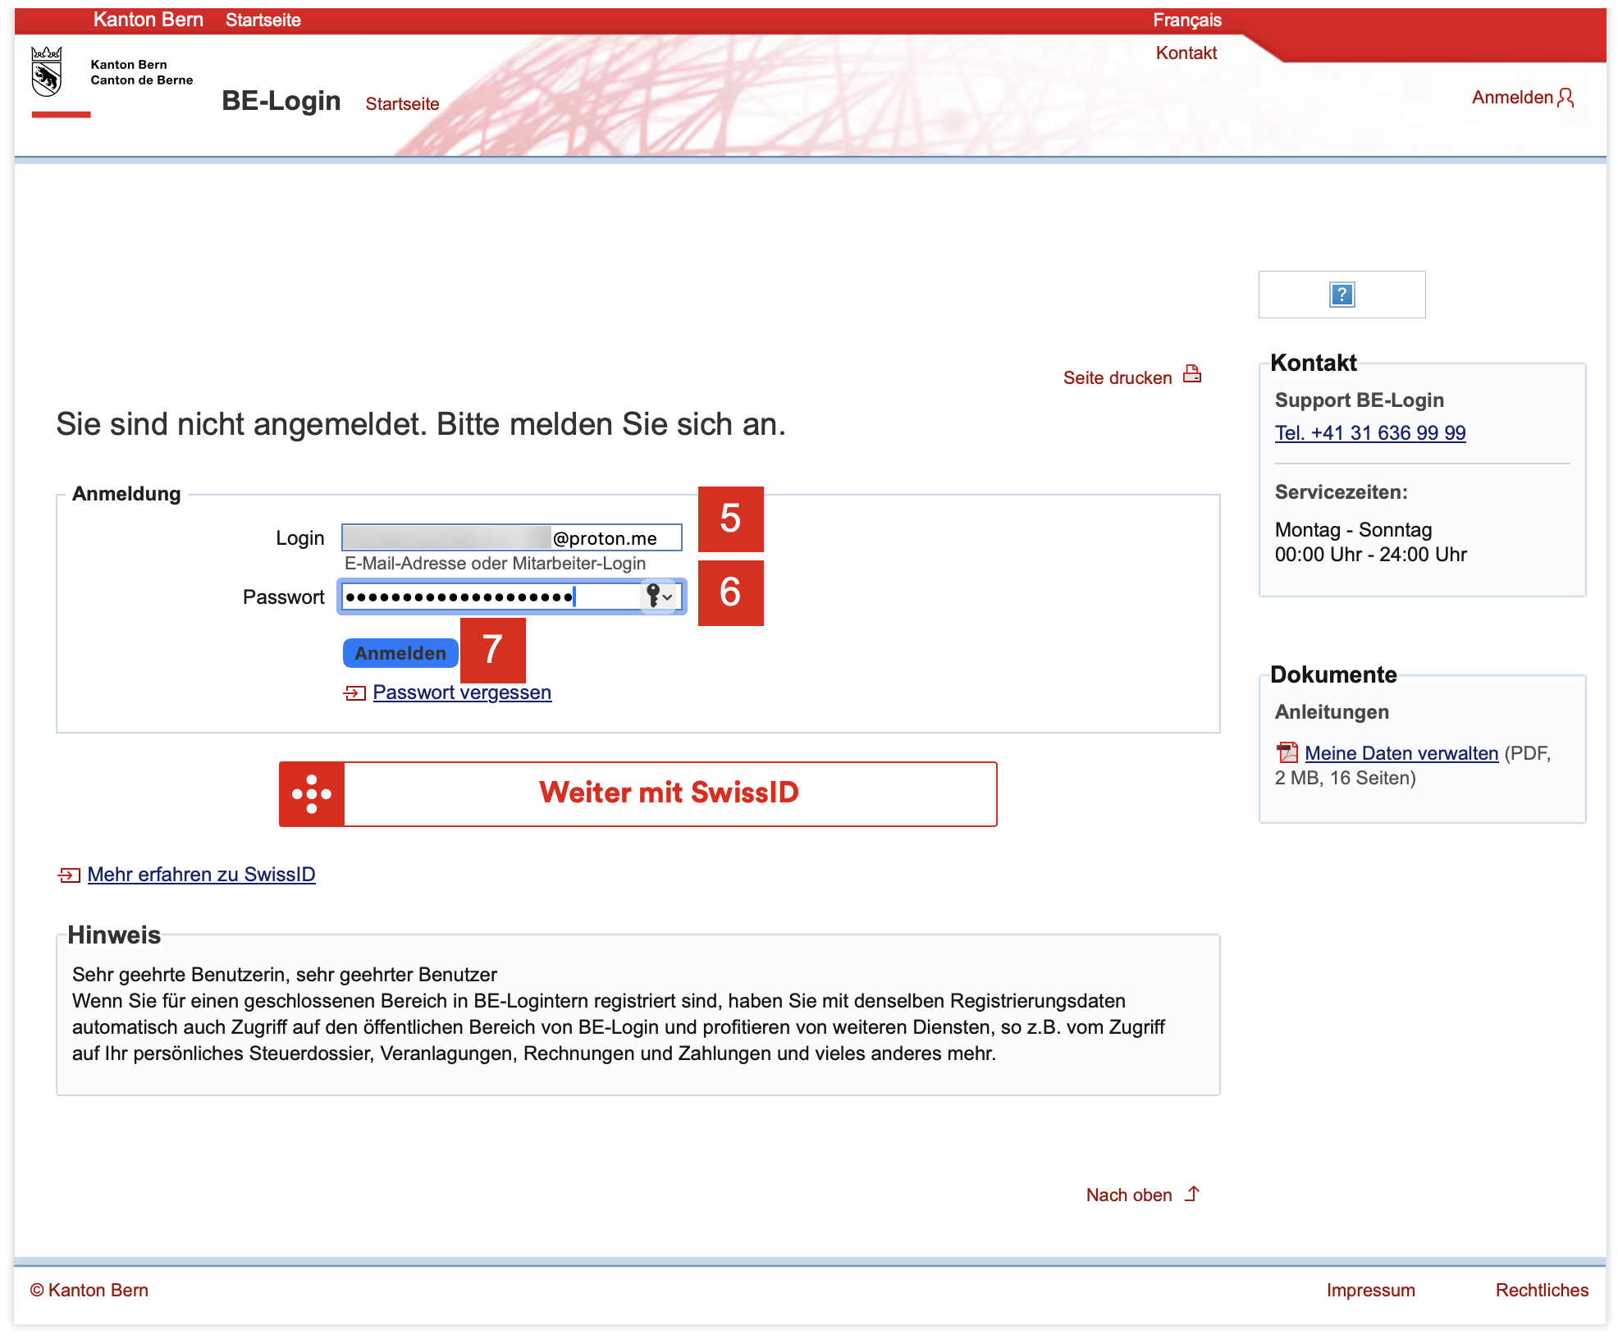
Task: Click the printer icon beside Seite drucken
Action: pyautogui.click(x=1192, y=375)
